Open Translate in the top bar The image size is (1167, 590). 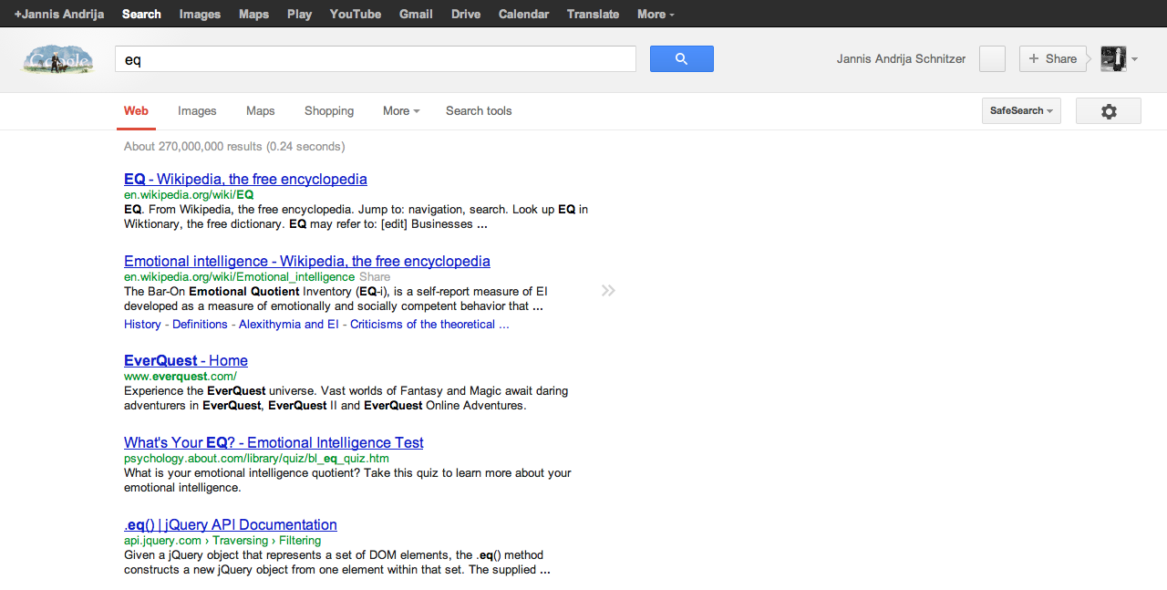coord(593,14)
